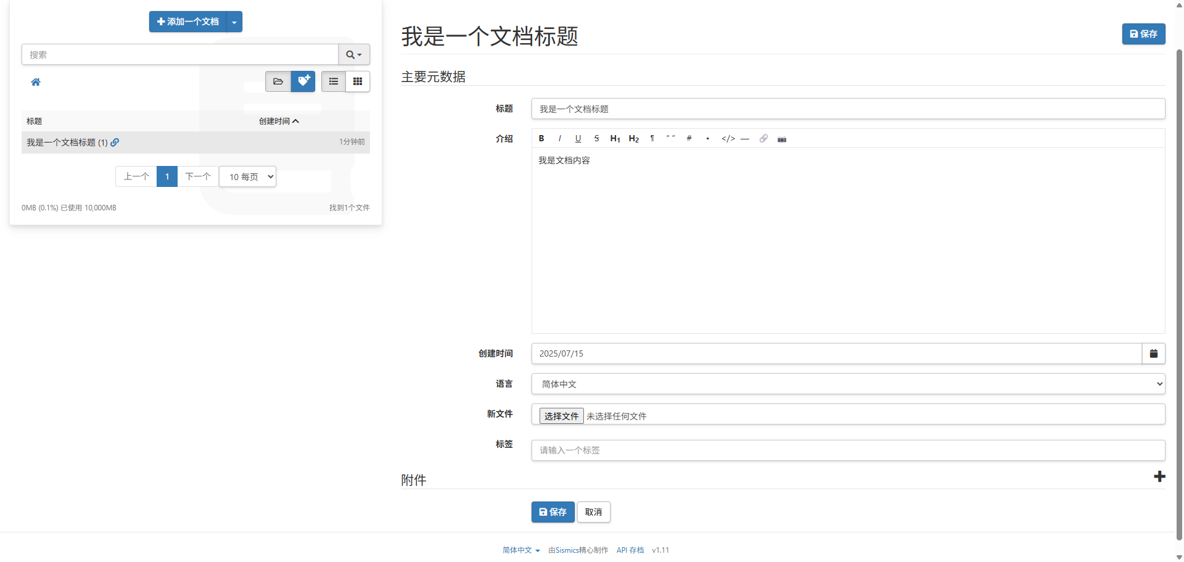Open the 10 每页 page size dropdown
This screenshot has width=1184, height=562.
click(x=248, y=176)
